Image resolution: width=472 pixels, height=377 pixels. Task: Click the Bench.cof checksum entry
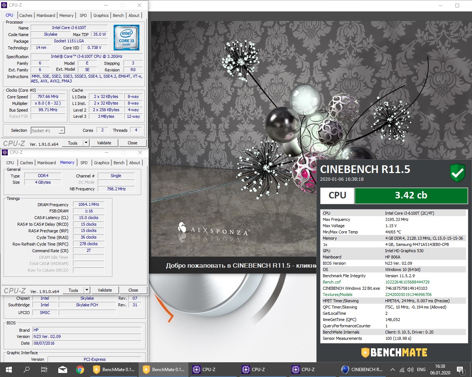tap(407, 282)
